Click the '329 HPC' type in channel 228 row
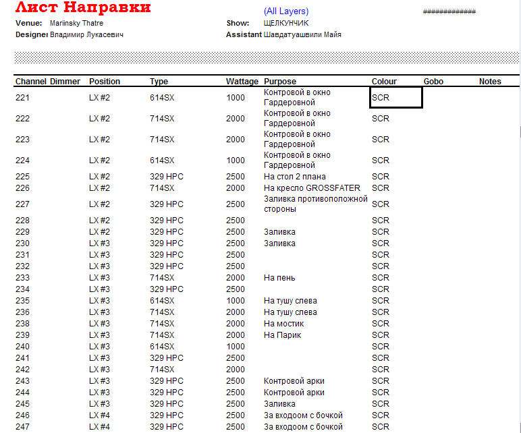The height and width of the screenshot is (433, 521). pos(167,221)
